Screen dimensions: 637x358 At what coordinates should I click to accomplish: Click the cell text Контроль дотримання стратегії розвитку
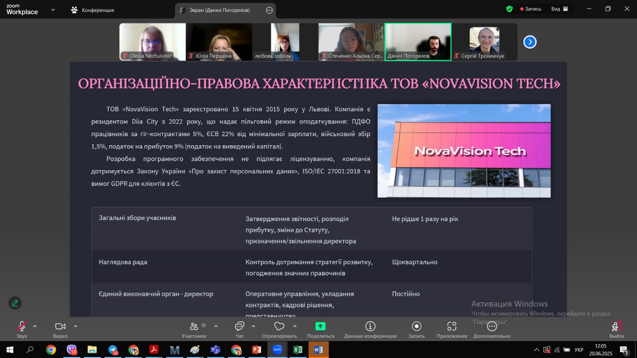(x=309, y=262)
